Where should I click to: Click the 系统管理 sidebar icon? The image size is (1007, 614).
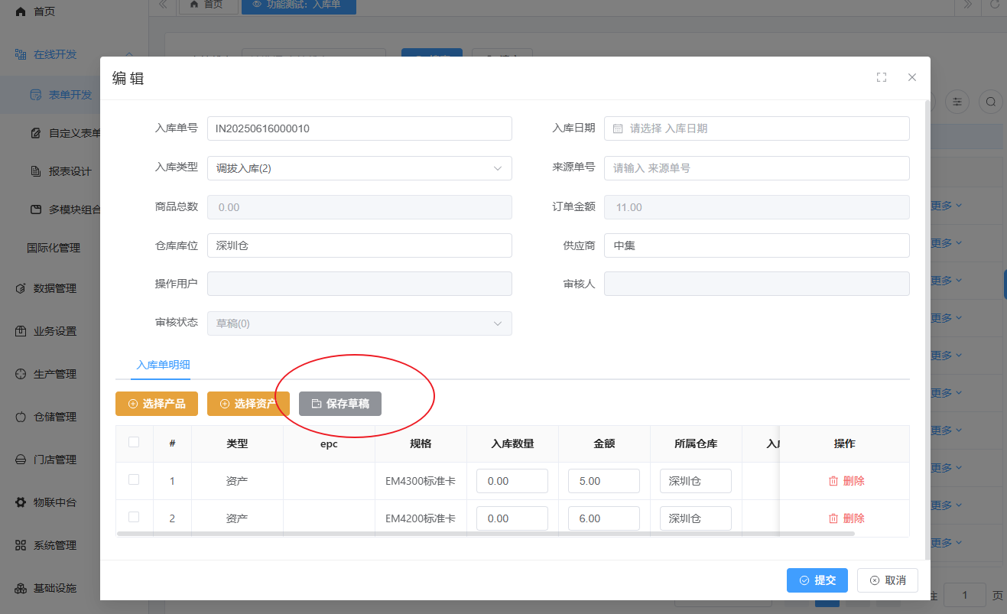21,545
